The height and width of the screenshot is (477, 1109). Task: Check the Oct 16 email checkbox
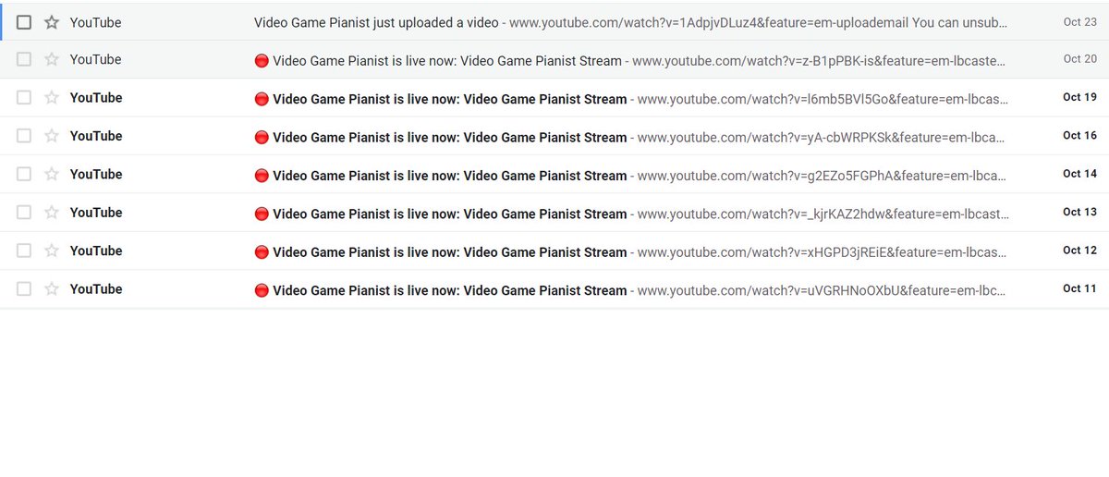pos(24,136)
